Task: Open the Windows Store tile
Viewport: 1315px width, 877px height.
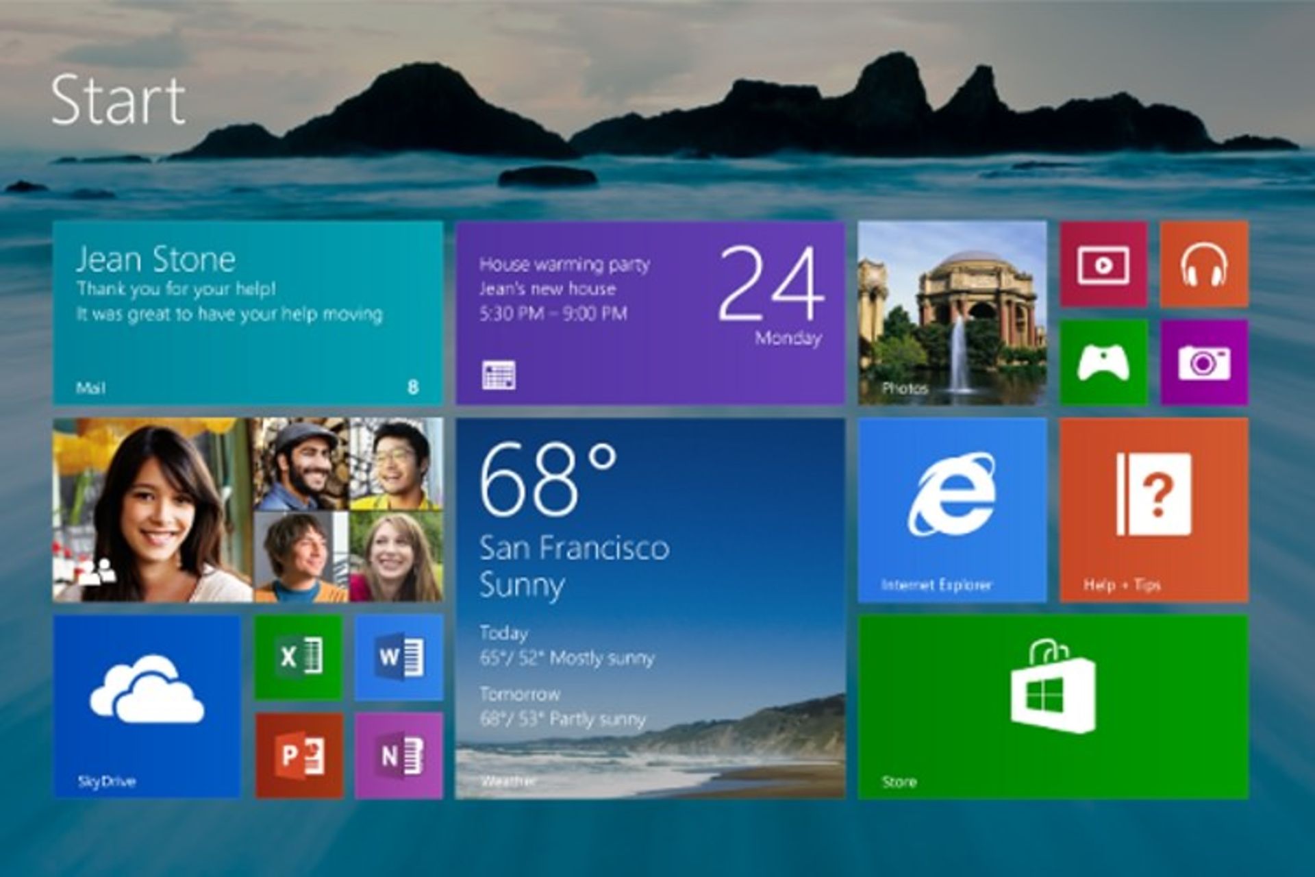Action: 1053,706
